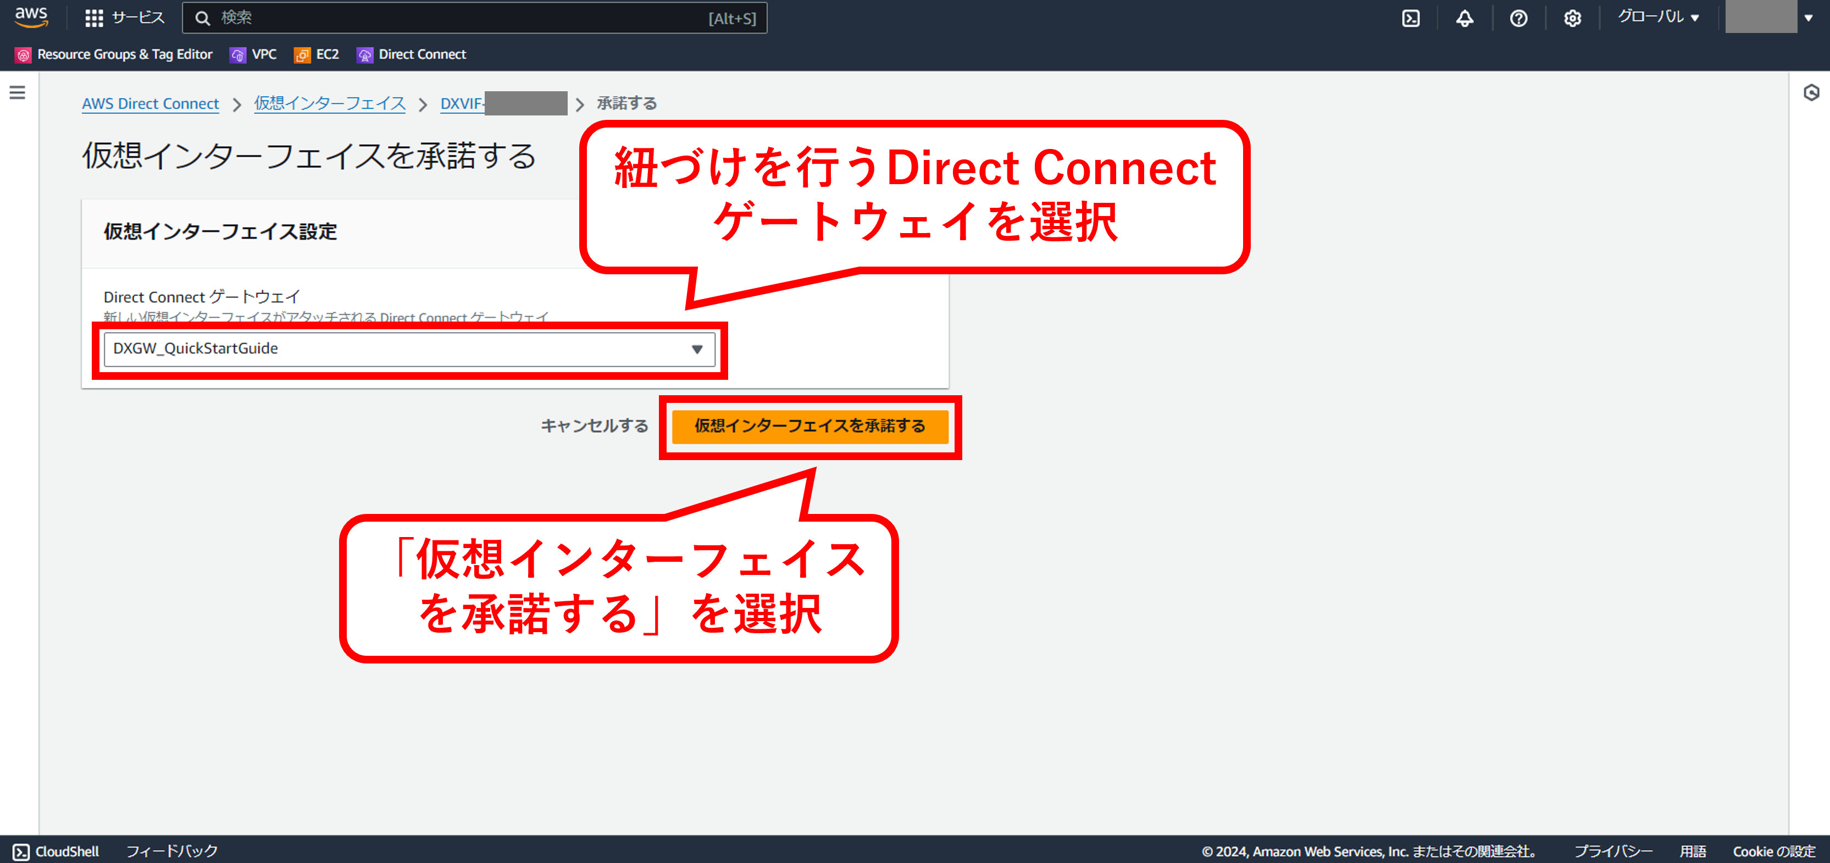Open フィードバック in the footer
The width and height of the screenshot is (1830, 863).
[x=172, y=851]
